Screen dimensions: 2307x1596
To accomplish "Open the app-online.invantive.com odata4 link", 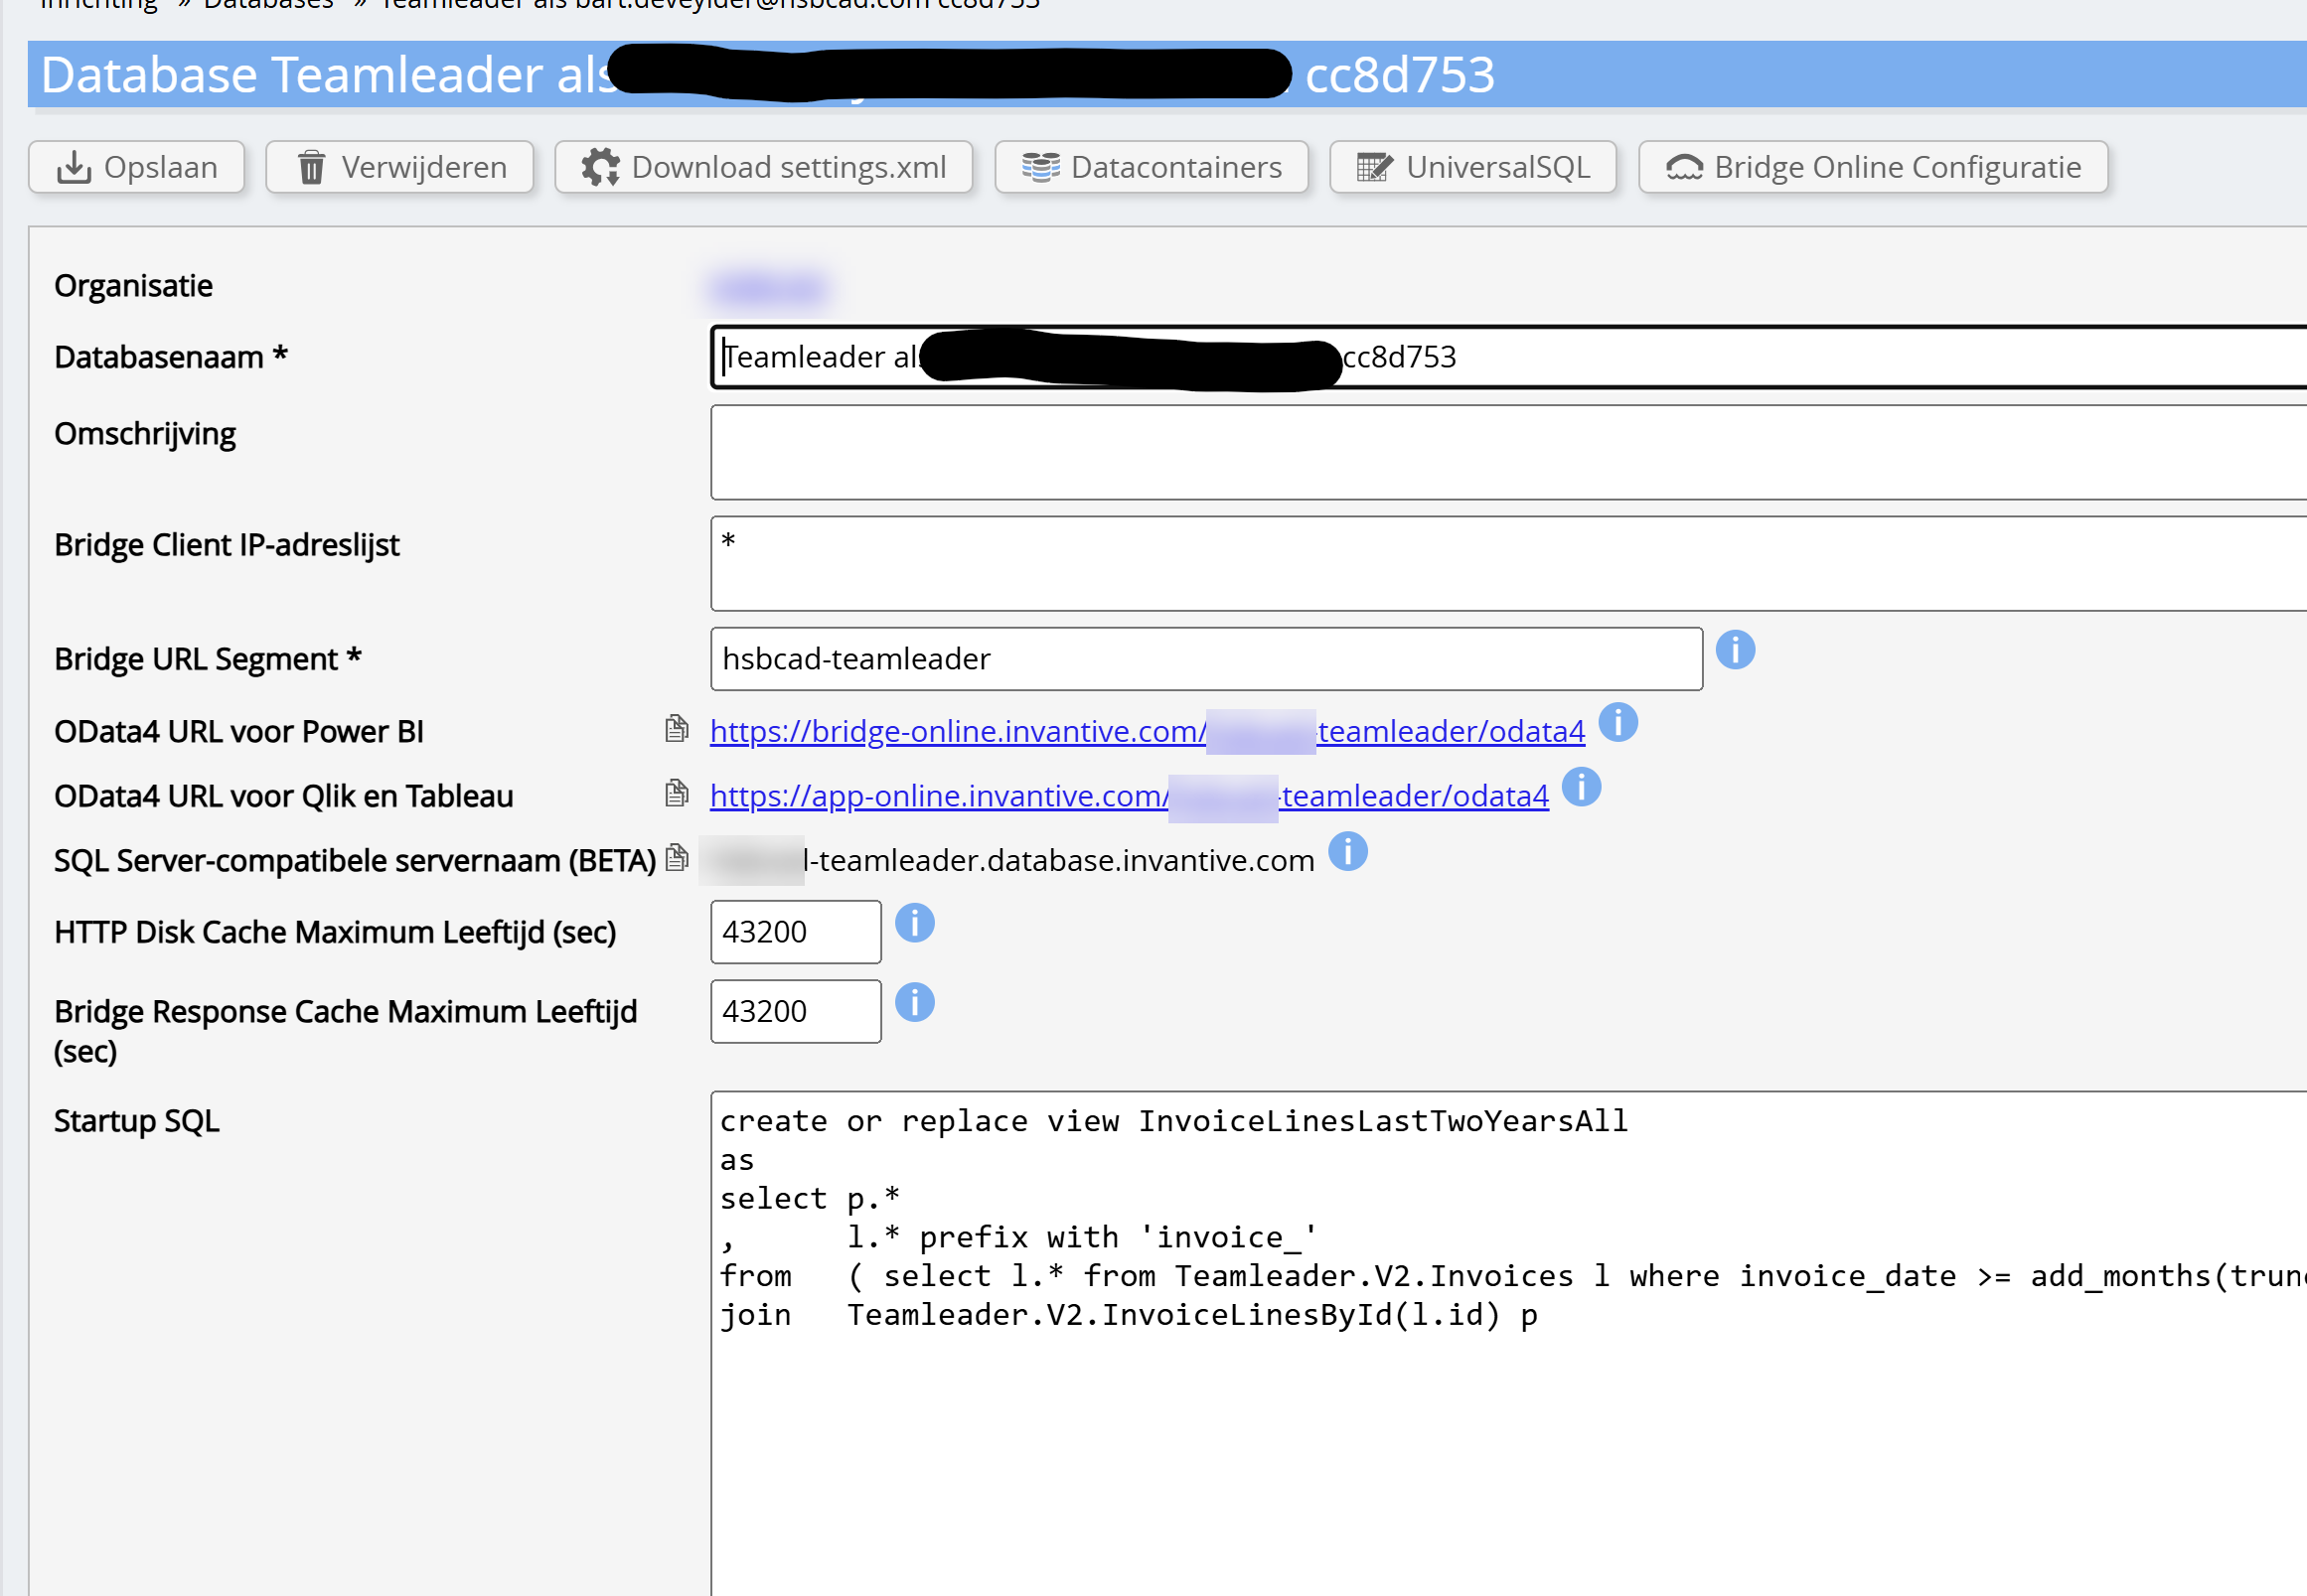I will coord(938,797).
